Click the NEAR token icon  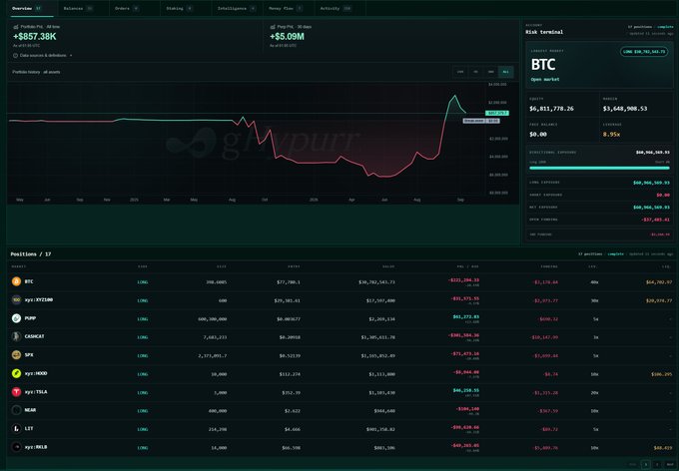tap(16, 410)
